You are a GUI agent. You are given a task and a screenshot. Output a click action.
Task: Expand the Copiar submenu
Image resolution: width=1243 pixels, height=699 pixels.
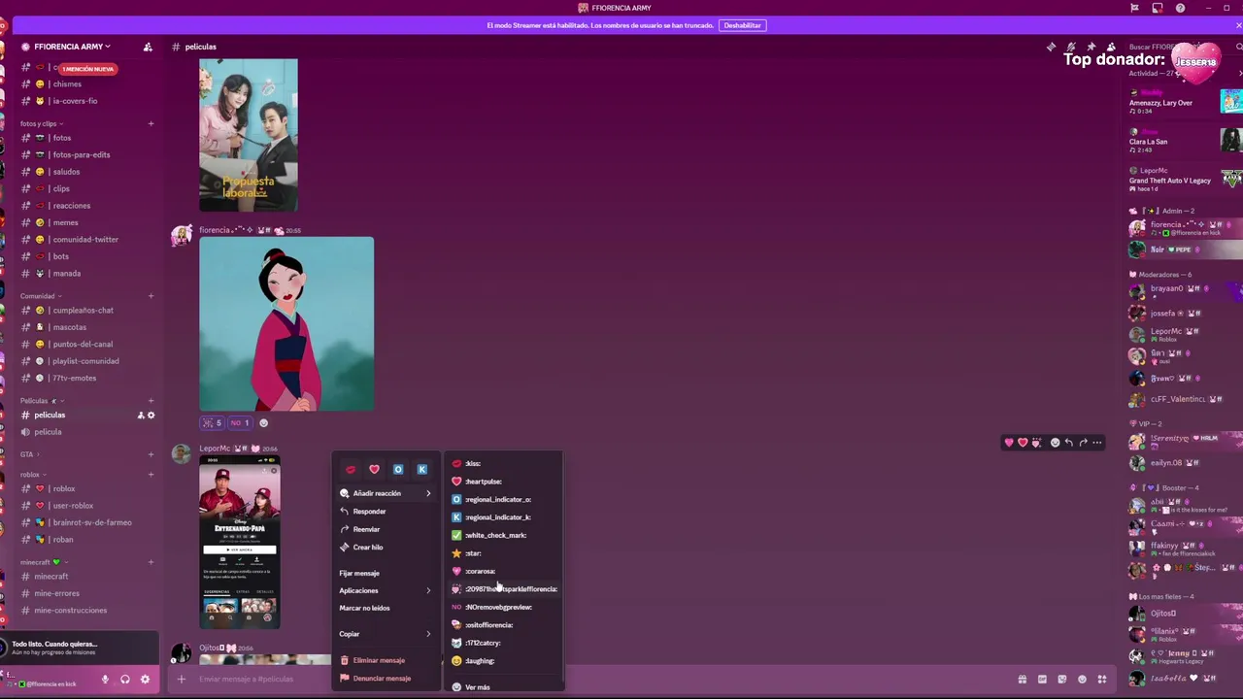386,634
